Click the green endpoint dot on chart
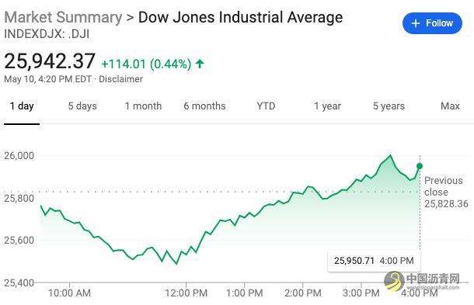The height and width of the screenshot is (305, 474). point(420,166)
